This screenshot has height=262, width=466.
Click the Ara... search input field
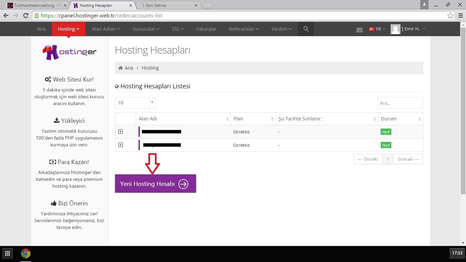pyautogui.click(x=400, y=103)
